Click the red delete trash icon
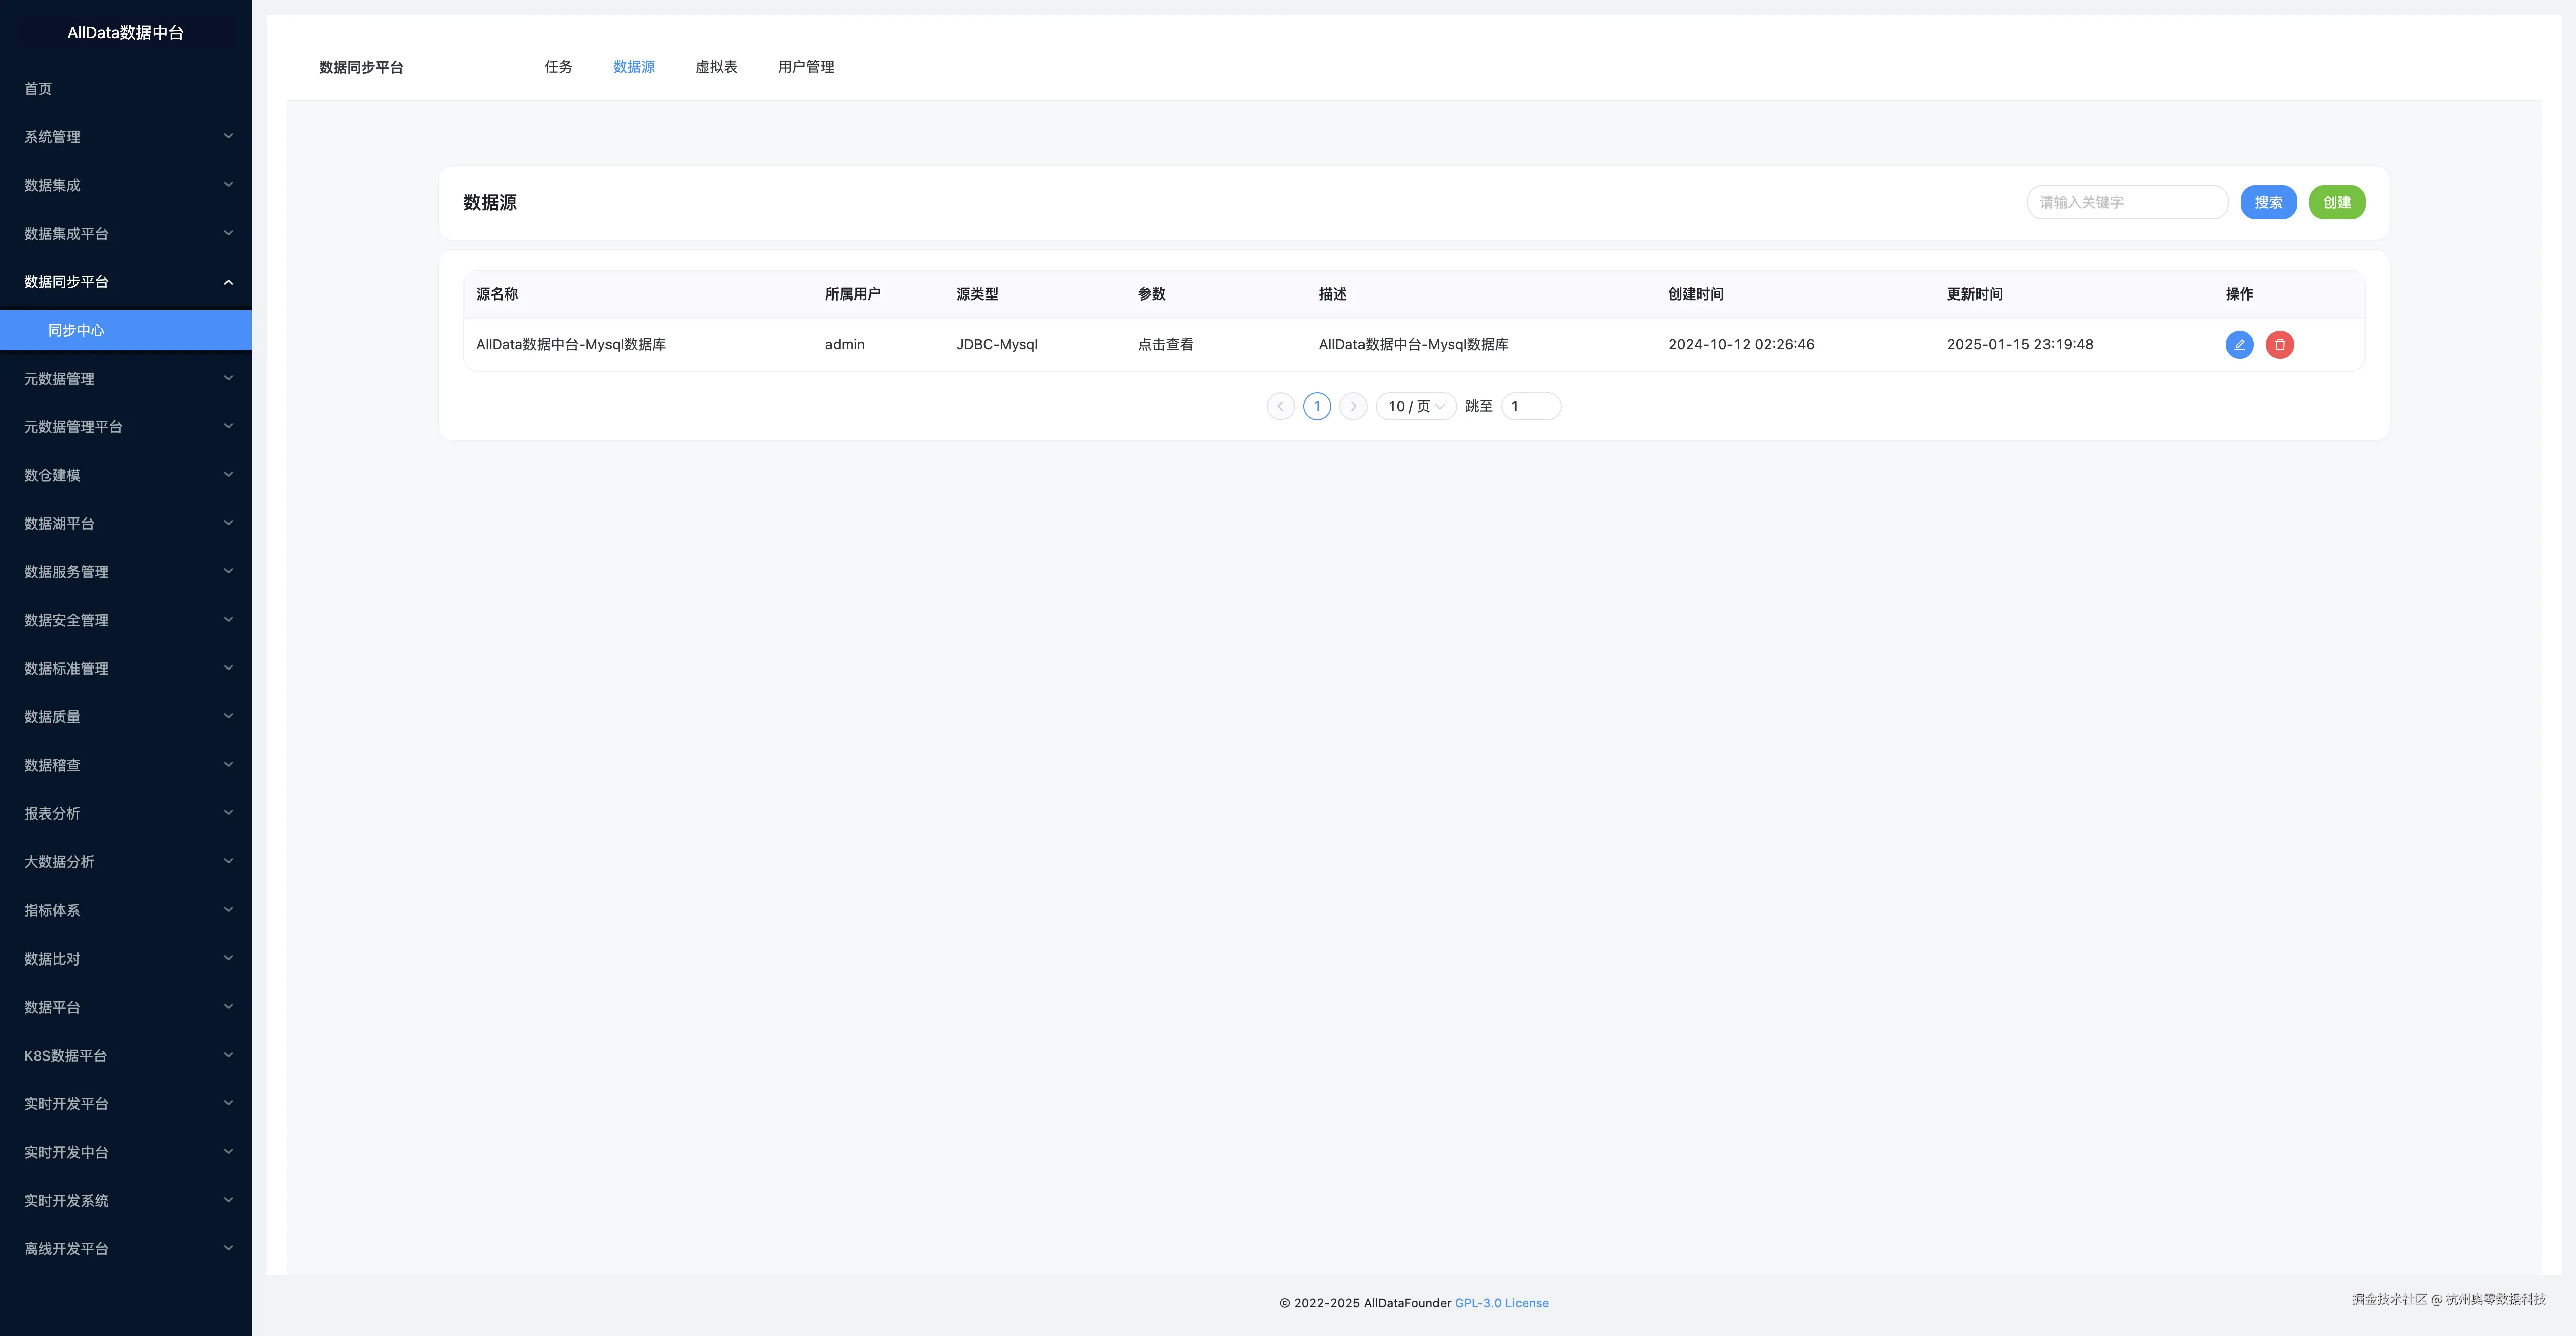This screenshot has height=1336, width=2576. [2279, 344]
